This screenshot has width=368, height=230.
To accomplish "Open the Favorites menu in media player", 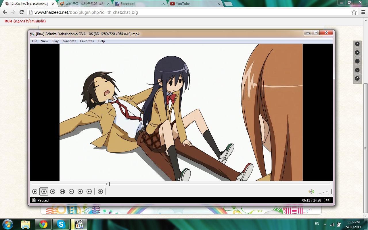I will pyautogui.click(x=87, y=41).
